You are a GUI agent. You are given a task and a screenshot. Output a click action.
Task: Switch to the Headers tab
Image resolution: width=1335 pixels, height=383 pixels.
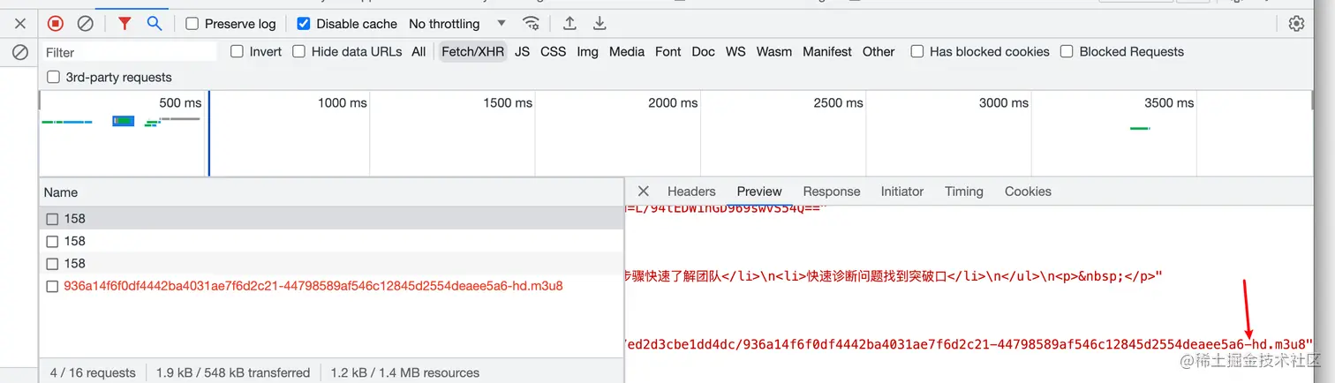tap(691, 191)
